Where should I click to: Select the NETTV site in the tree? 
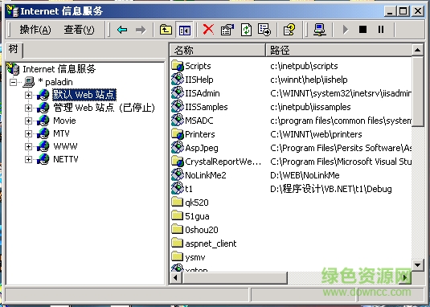[x=66, y=159]
